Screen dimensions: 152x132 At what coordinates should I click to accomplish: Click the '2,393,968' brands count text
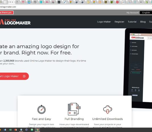[x=9, y=61]
